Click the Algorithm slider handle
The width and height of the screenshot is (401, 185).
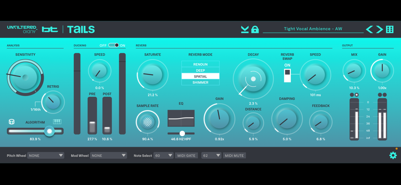49,131
